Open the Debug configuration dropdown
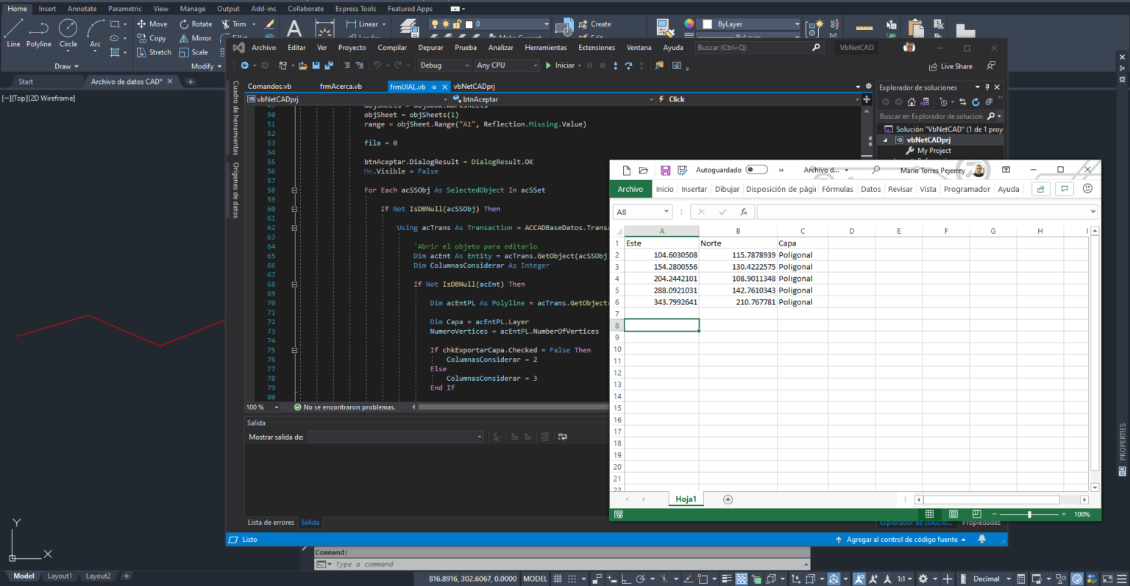This screenshot has width=1130, height=586. click(444, 65)
